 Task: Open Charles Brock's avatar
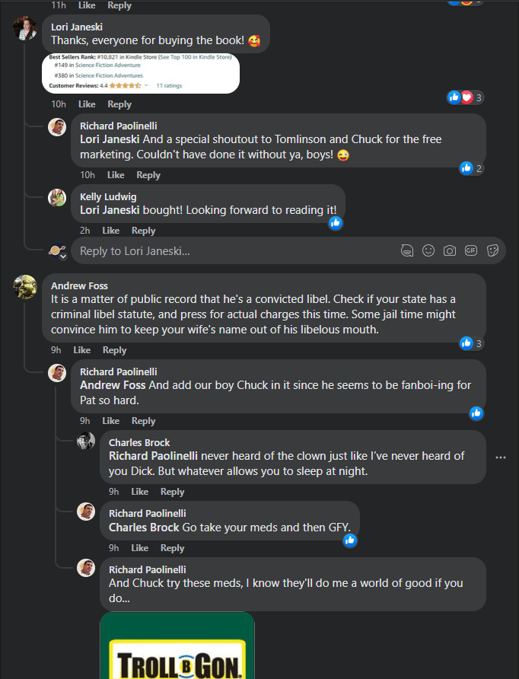click(x=86, y=442)
